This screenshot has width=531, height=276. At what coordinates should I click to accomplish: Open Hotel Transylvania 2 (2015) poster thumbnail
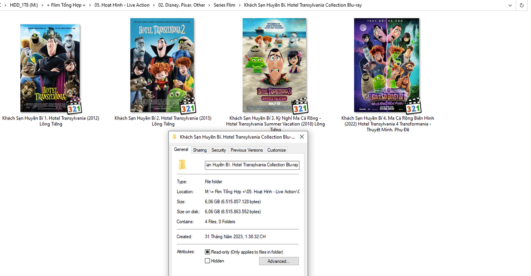[162, 65]
